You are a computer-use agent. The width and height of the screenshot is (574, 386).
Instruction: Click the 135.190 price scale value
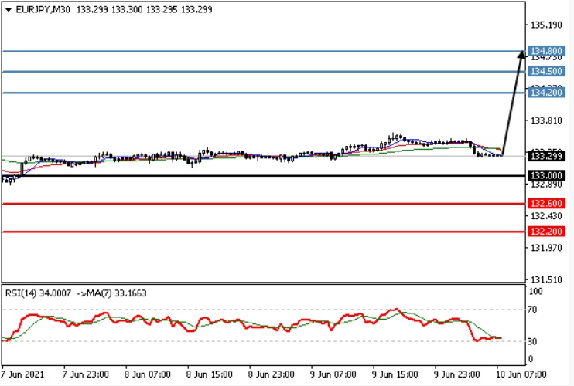click(x=546, y=25)
